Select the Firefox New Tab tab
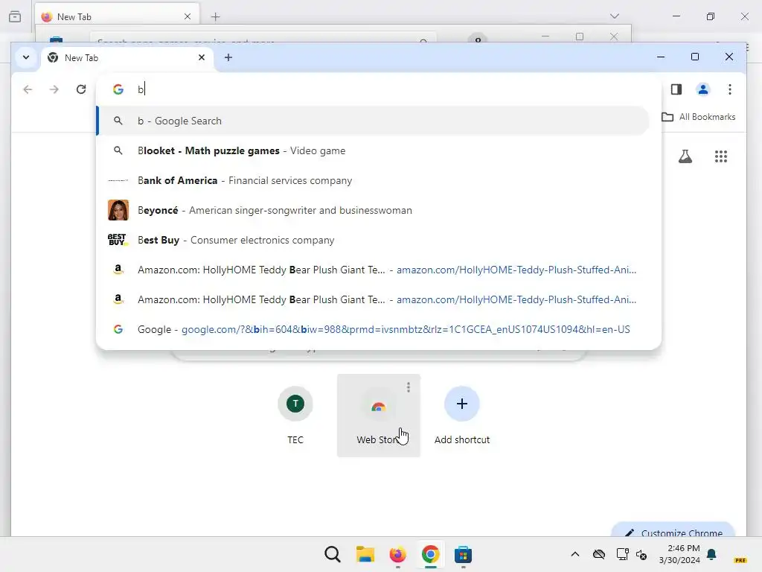 (117, 16)
